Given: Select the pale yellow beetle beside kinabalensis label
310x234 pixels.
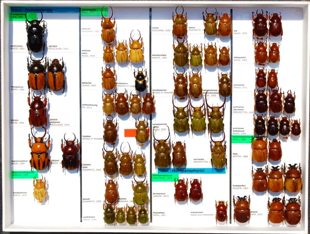Looking at the screenshot, I should pos(40,189).
